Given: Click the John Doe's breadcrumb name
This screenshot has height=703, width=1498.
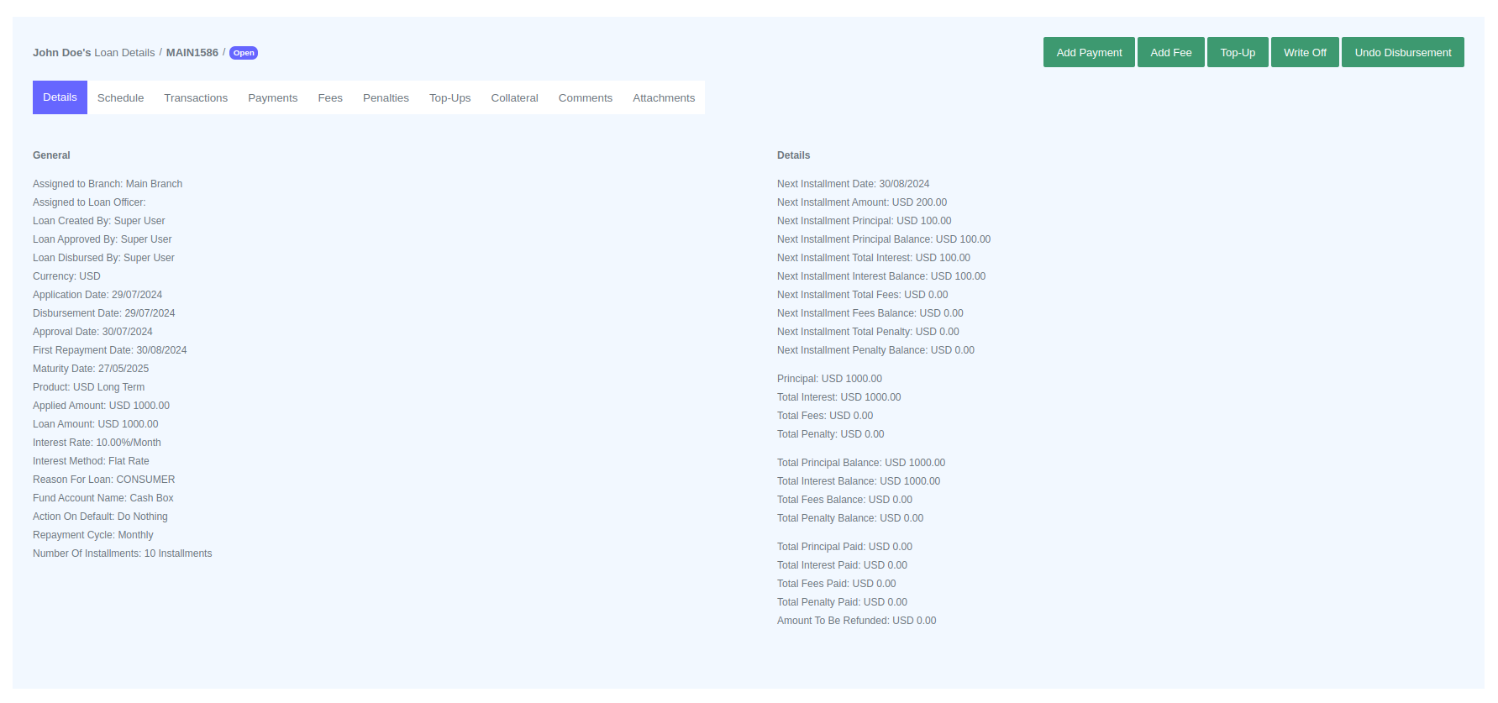Looking at the screenshot, I should [61, 52].
